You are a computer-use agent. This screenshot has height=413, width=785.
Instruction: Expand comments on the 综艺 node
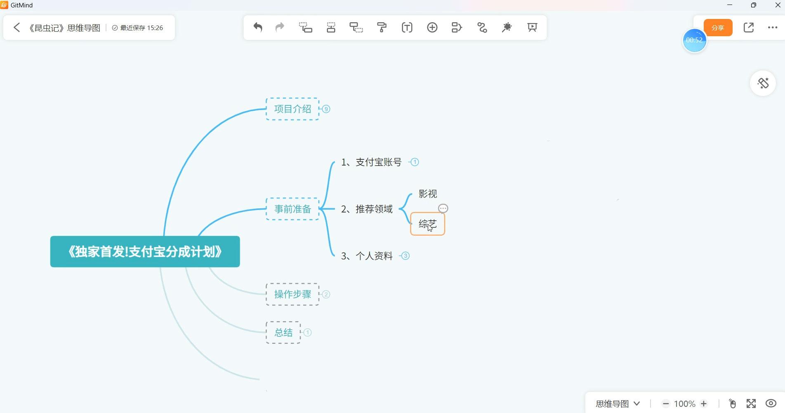click(x=443, y=208)
